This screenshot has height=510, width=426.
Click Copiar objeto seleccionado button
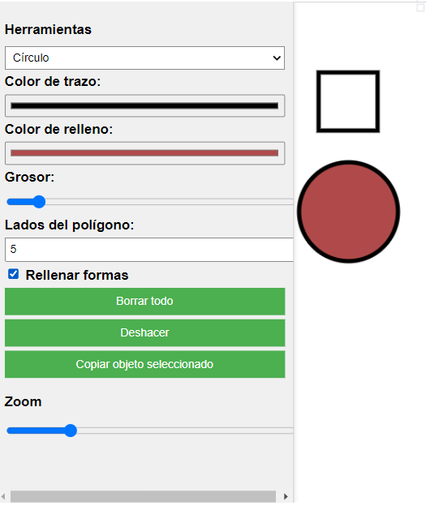coord(144,364)
